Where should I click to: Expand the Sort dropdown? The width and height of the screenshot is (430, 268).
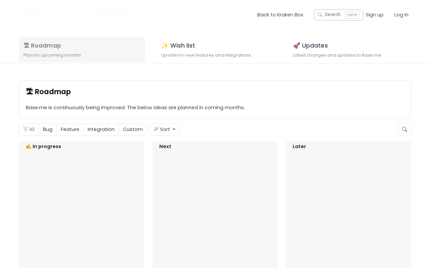click(x=165, y=130)
